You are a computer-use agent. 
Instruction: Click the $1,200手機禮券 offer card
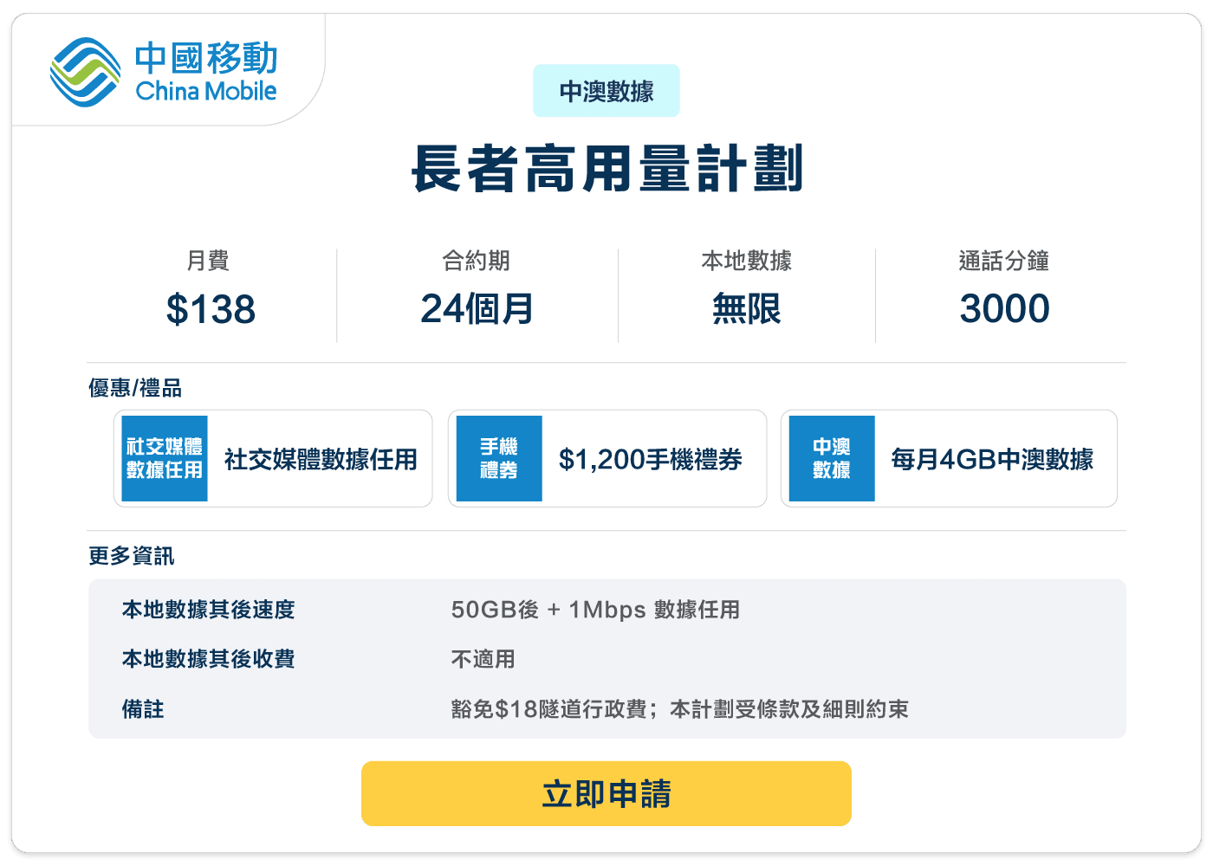pos(606,458)
